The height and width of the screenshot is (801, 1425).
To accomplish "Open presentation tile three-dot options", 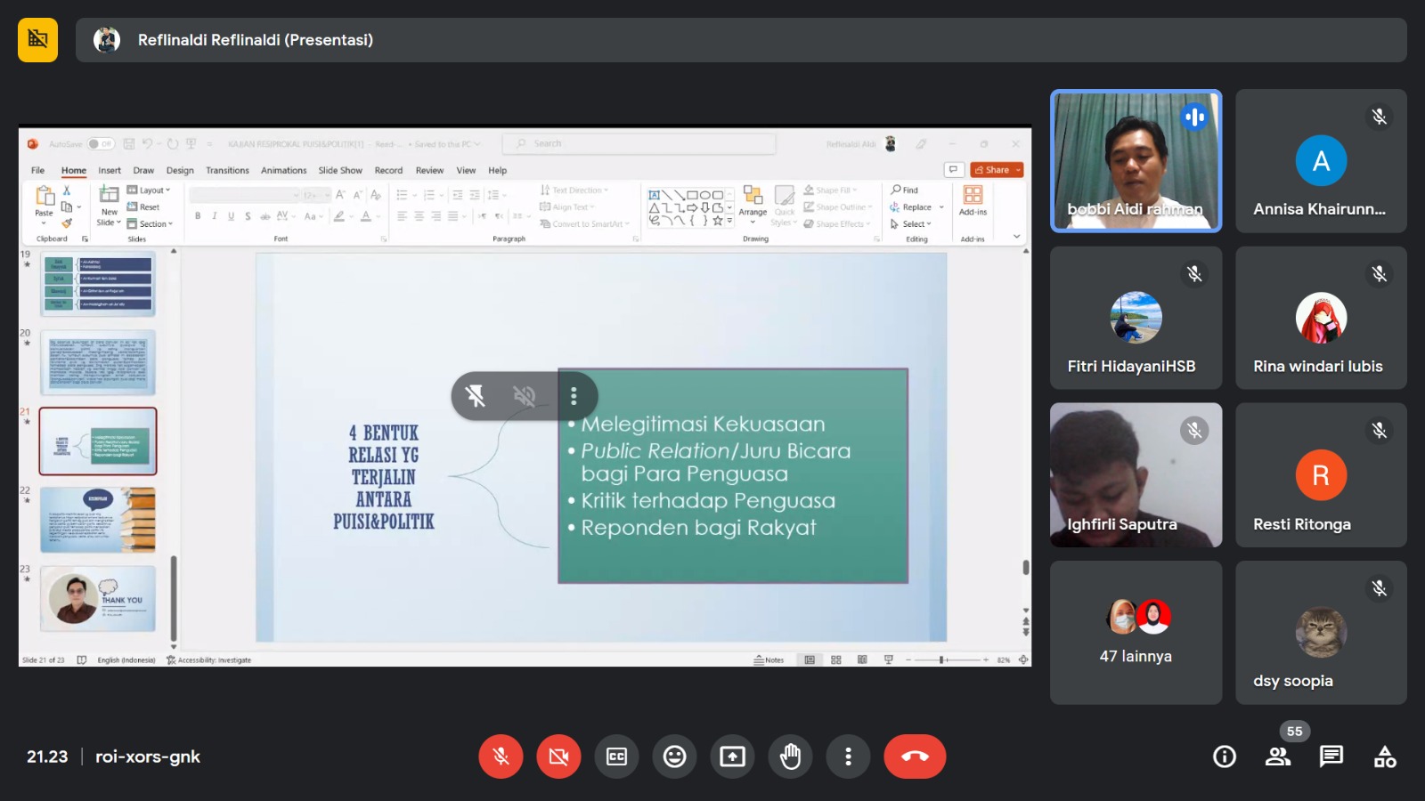I will coord(574,396).
